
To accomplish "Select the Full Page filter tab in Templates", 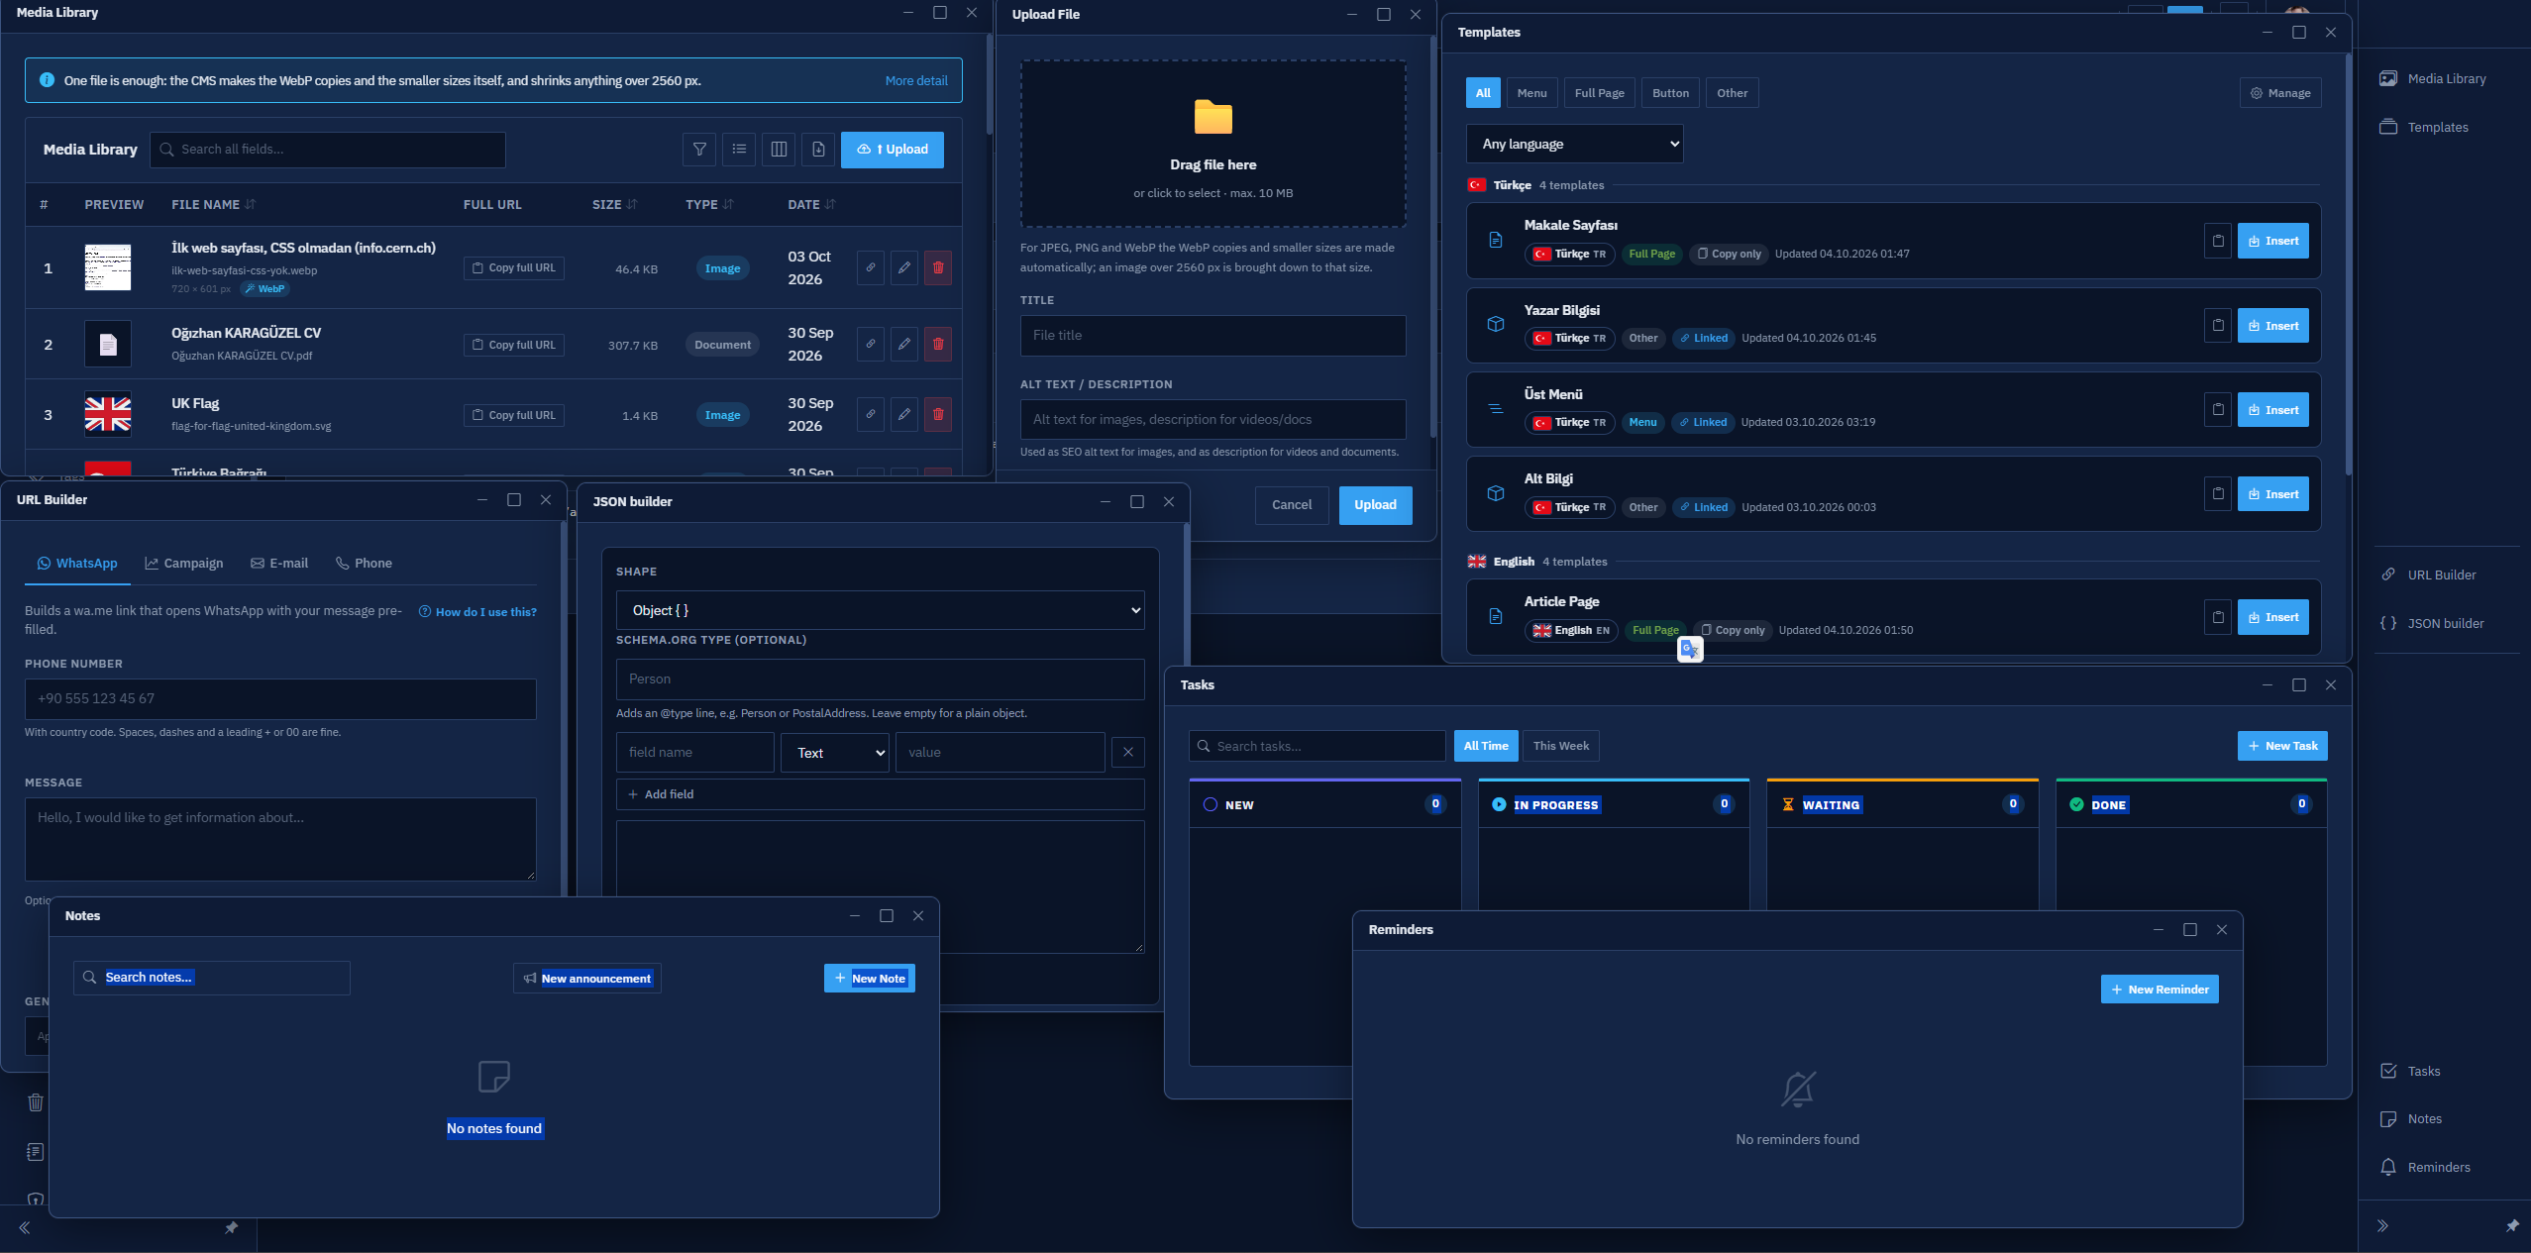I will coord(1599,93).
